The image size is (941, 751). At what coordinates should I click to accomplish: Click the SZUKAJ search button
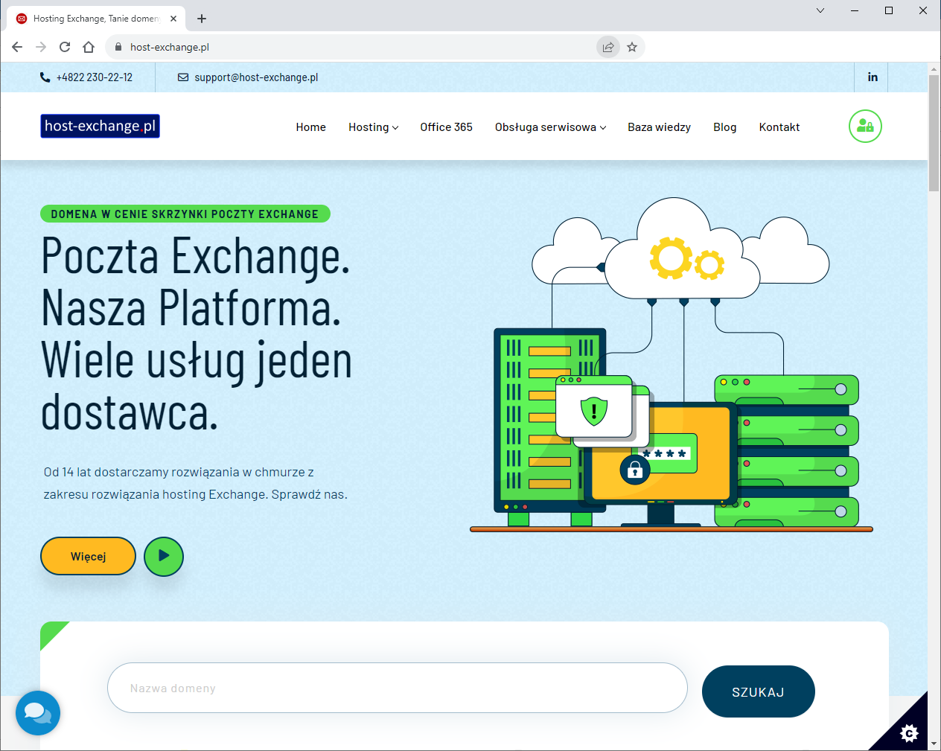(758, 691)
